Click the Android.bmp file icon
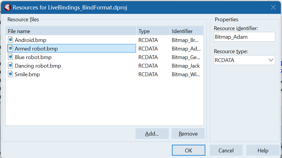The width and height of the screenshot is (282, 158). pos(11,40)
